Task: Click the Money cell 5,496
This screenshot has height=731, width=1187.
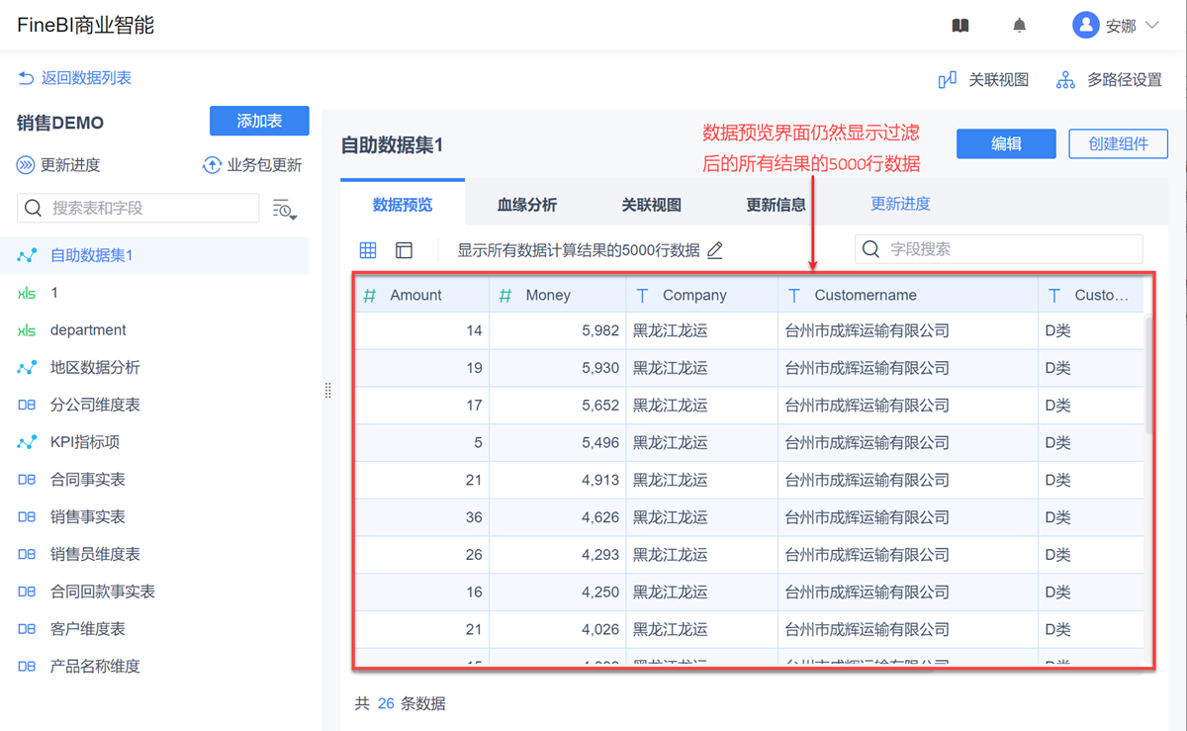Action: click(558, 442)
